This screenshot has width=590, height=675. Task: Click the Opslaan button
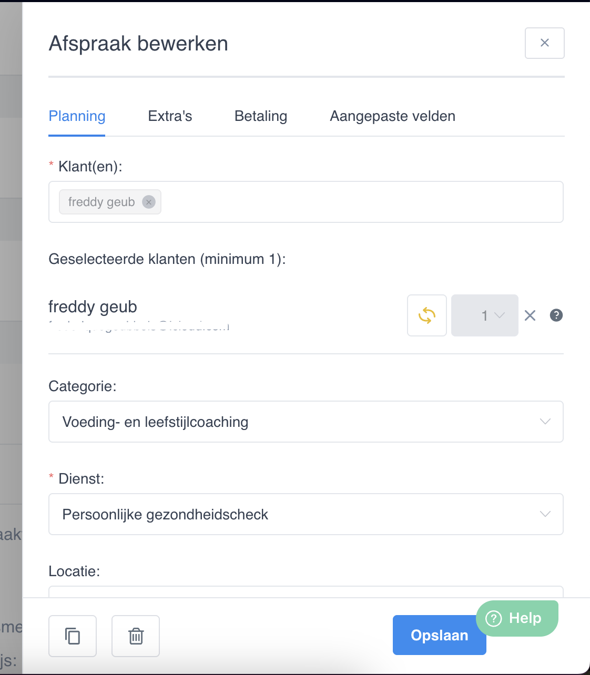click(439, 635)
